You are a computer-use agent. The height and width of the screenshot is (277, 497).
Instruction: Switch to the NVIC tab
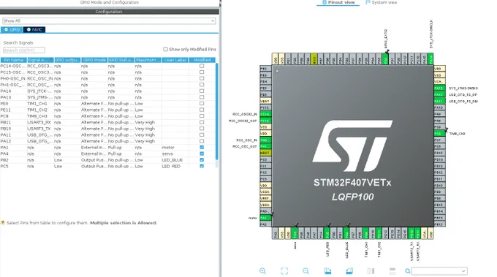click(34, 29)
